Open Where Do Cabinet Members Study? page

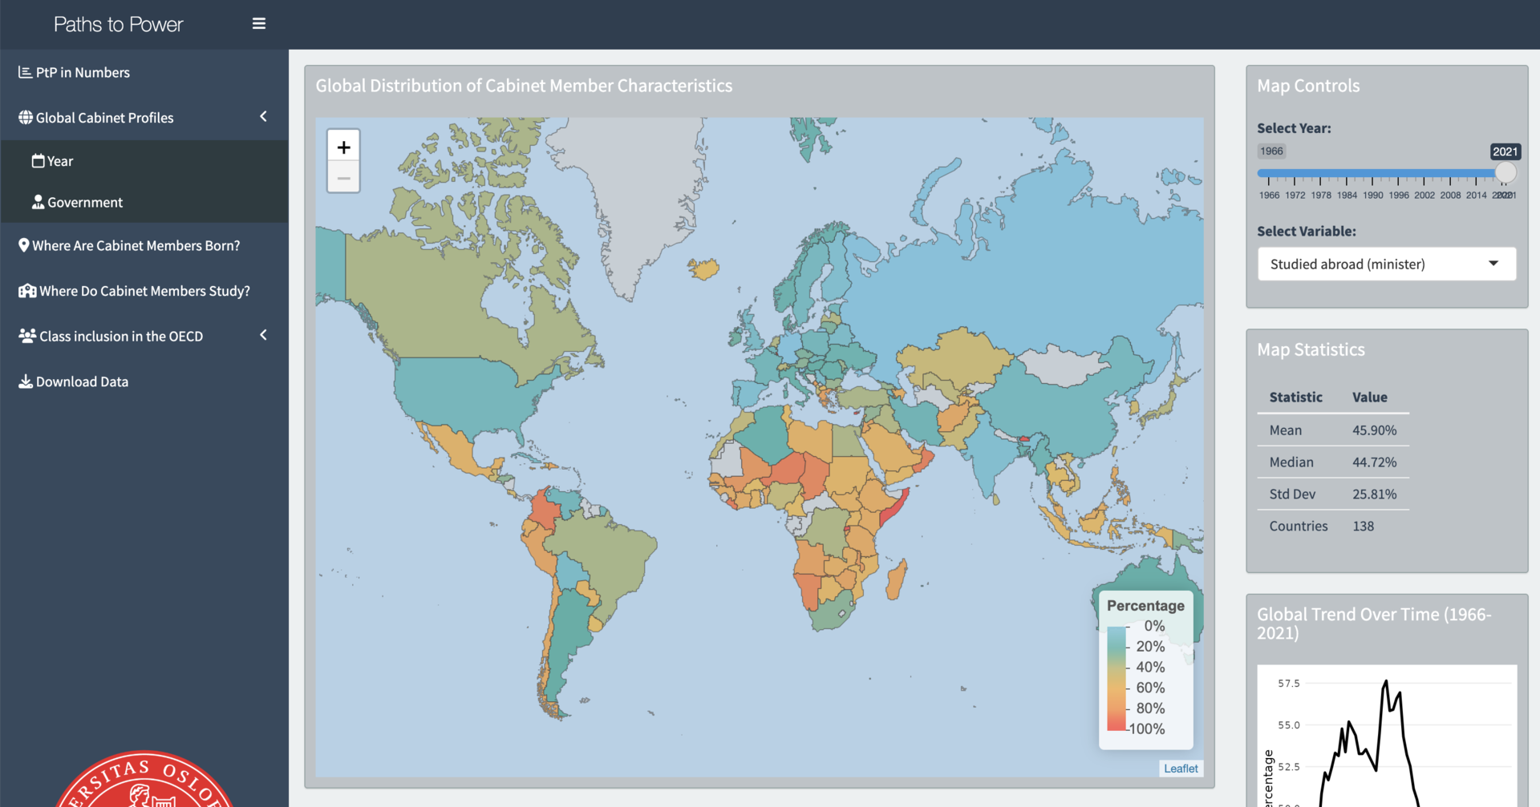(144, 291)
